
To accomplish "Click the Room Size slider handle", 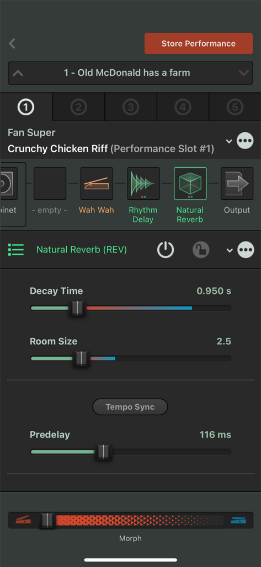I will 82,359.
